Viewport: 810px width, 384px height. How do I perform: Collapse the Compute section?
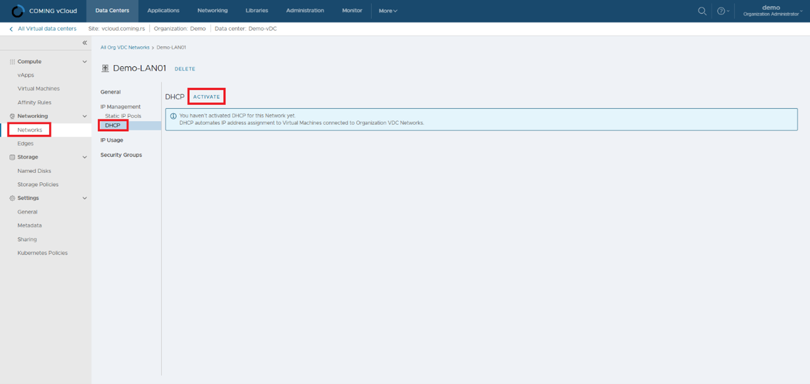(x=85, y=62)
